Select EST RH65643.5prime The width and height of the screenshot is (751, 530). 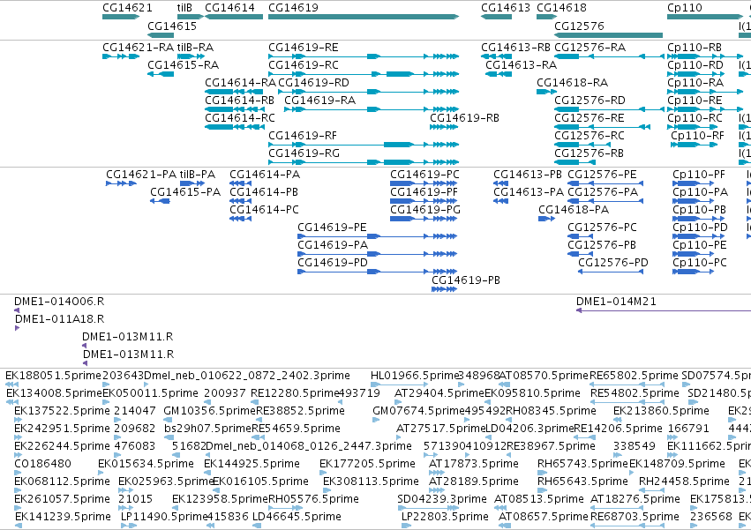click(582, 482)
